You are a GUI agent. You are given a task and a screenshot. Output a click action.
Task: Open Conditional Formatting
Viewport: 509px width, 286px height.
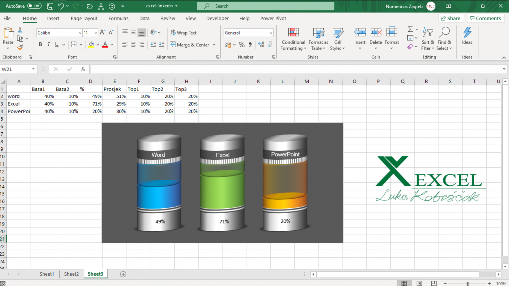293,39
